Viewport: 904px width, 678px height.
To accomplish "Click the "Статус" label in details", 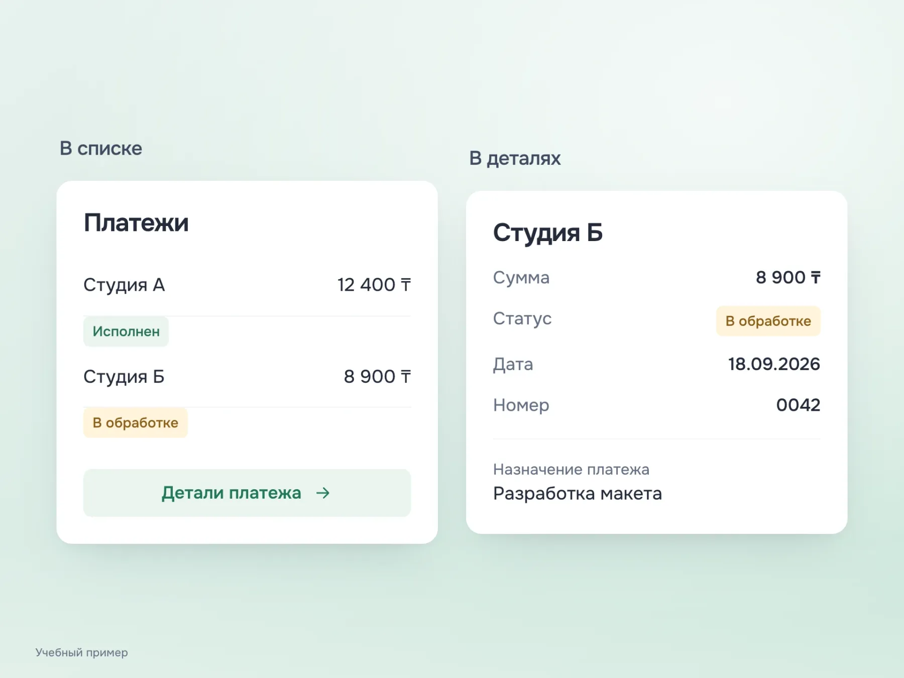I will (x=522, y=318).
